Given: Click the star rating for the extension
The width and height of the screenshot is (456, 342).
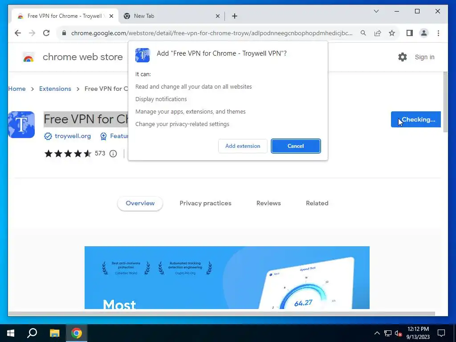Looking at the screenshot, I should click(68, 154).
